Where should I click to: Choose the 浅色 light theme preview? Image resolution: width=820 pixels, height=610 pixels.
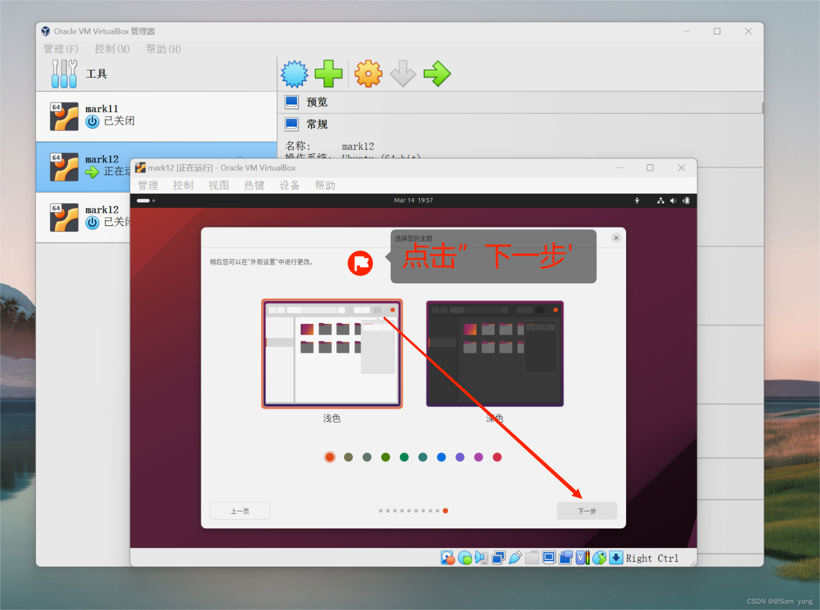point(332,354)
